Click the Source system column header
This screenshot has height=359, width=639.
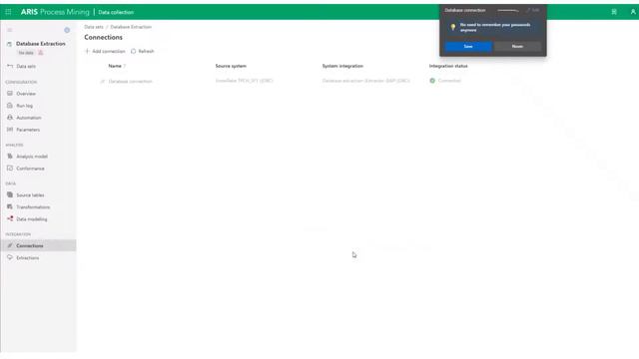[231, 66]
